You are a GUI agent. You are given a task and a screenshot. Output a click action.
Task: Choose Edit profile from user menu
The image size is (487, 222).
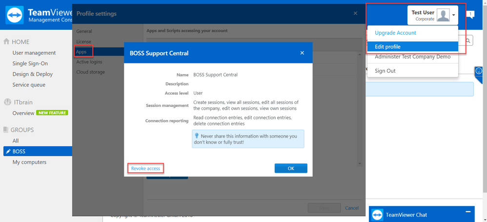pos(412,47)
